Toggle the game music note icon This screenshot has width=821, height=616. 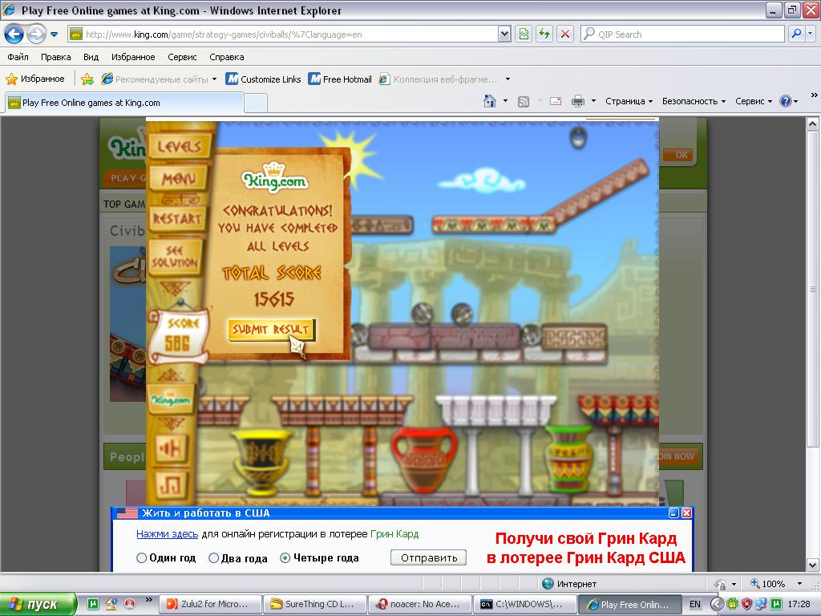coord(171,485)
